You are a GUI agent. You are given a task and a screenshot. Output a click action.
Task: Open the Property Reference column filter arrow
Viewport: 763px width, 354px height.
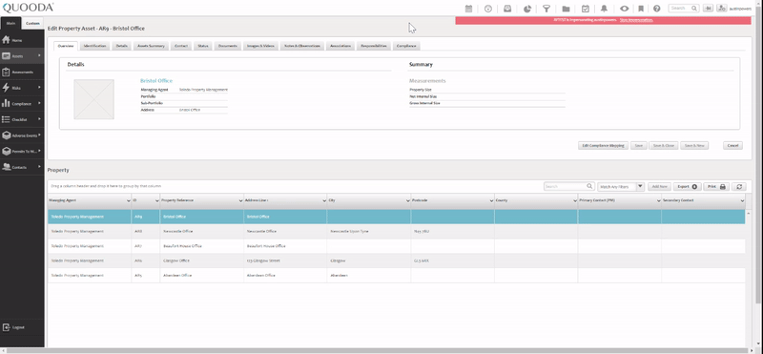(x=240, y=200)
